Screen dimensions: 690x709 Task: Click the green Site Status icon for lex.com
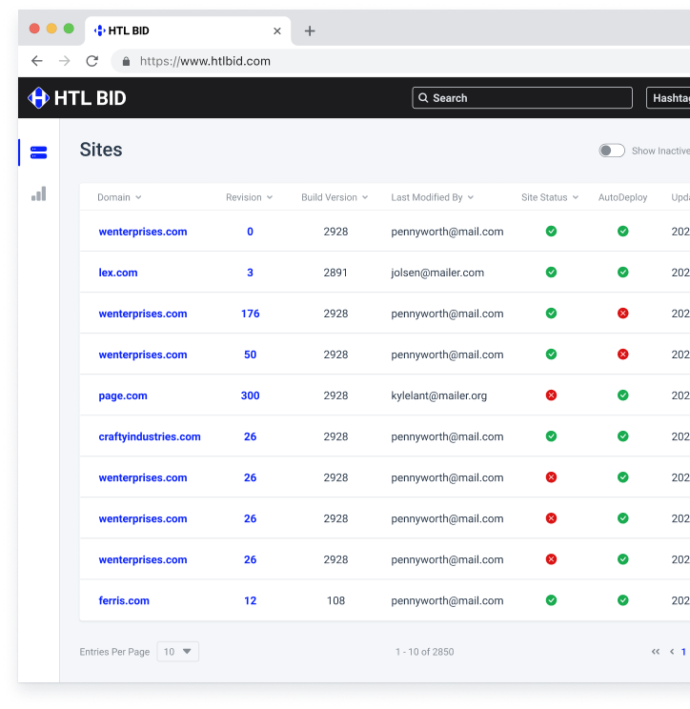pyautogui.click(x=551, y=273)
